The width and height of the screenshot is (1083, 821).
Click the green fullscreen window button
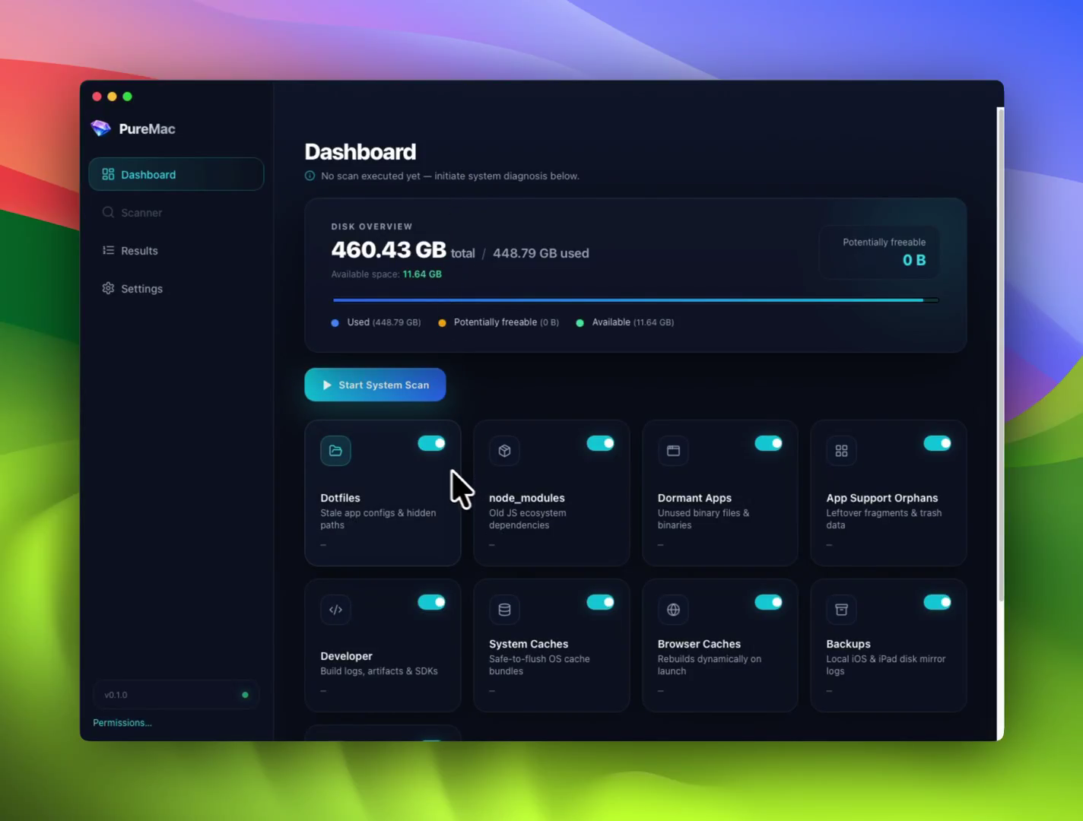[128, 97]
